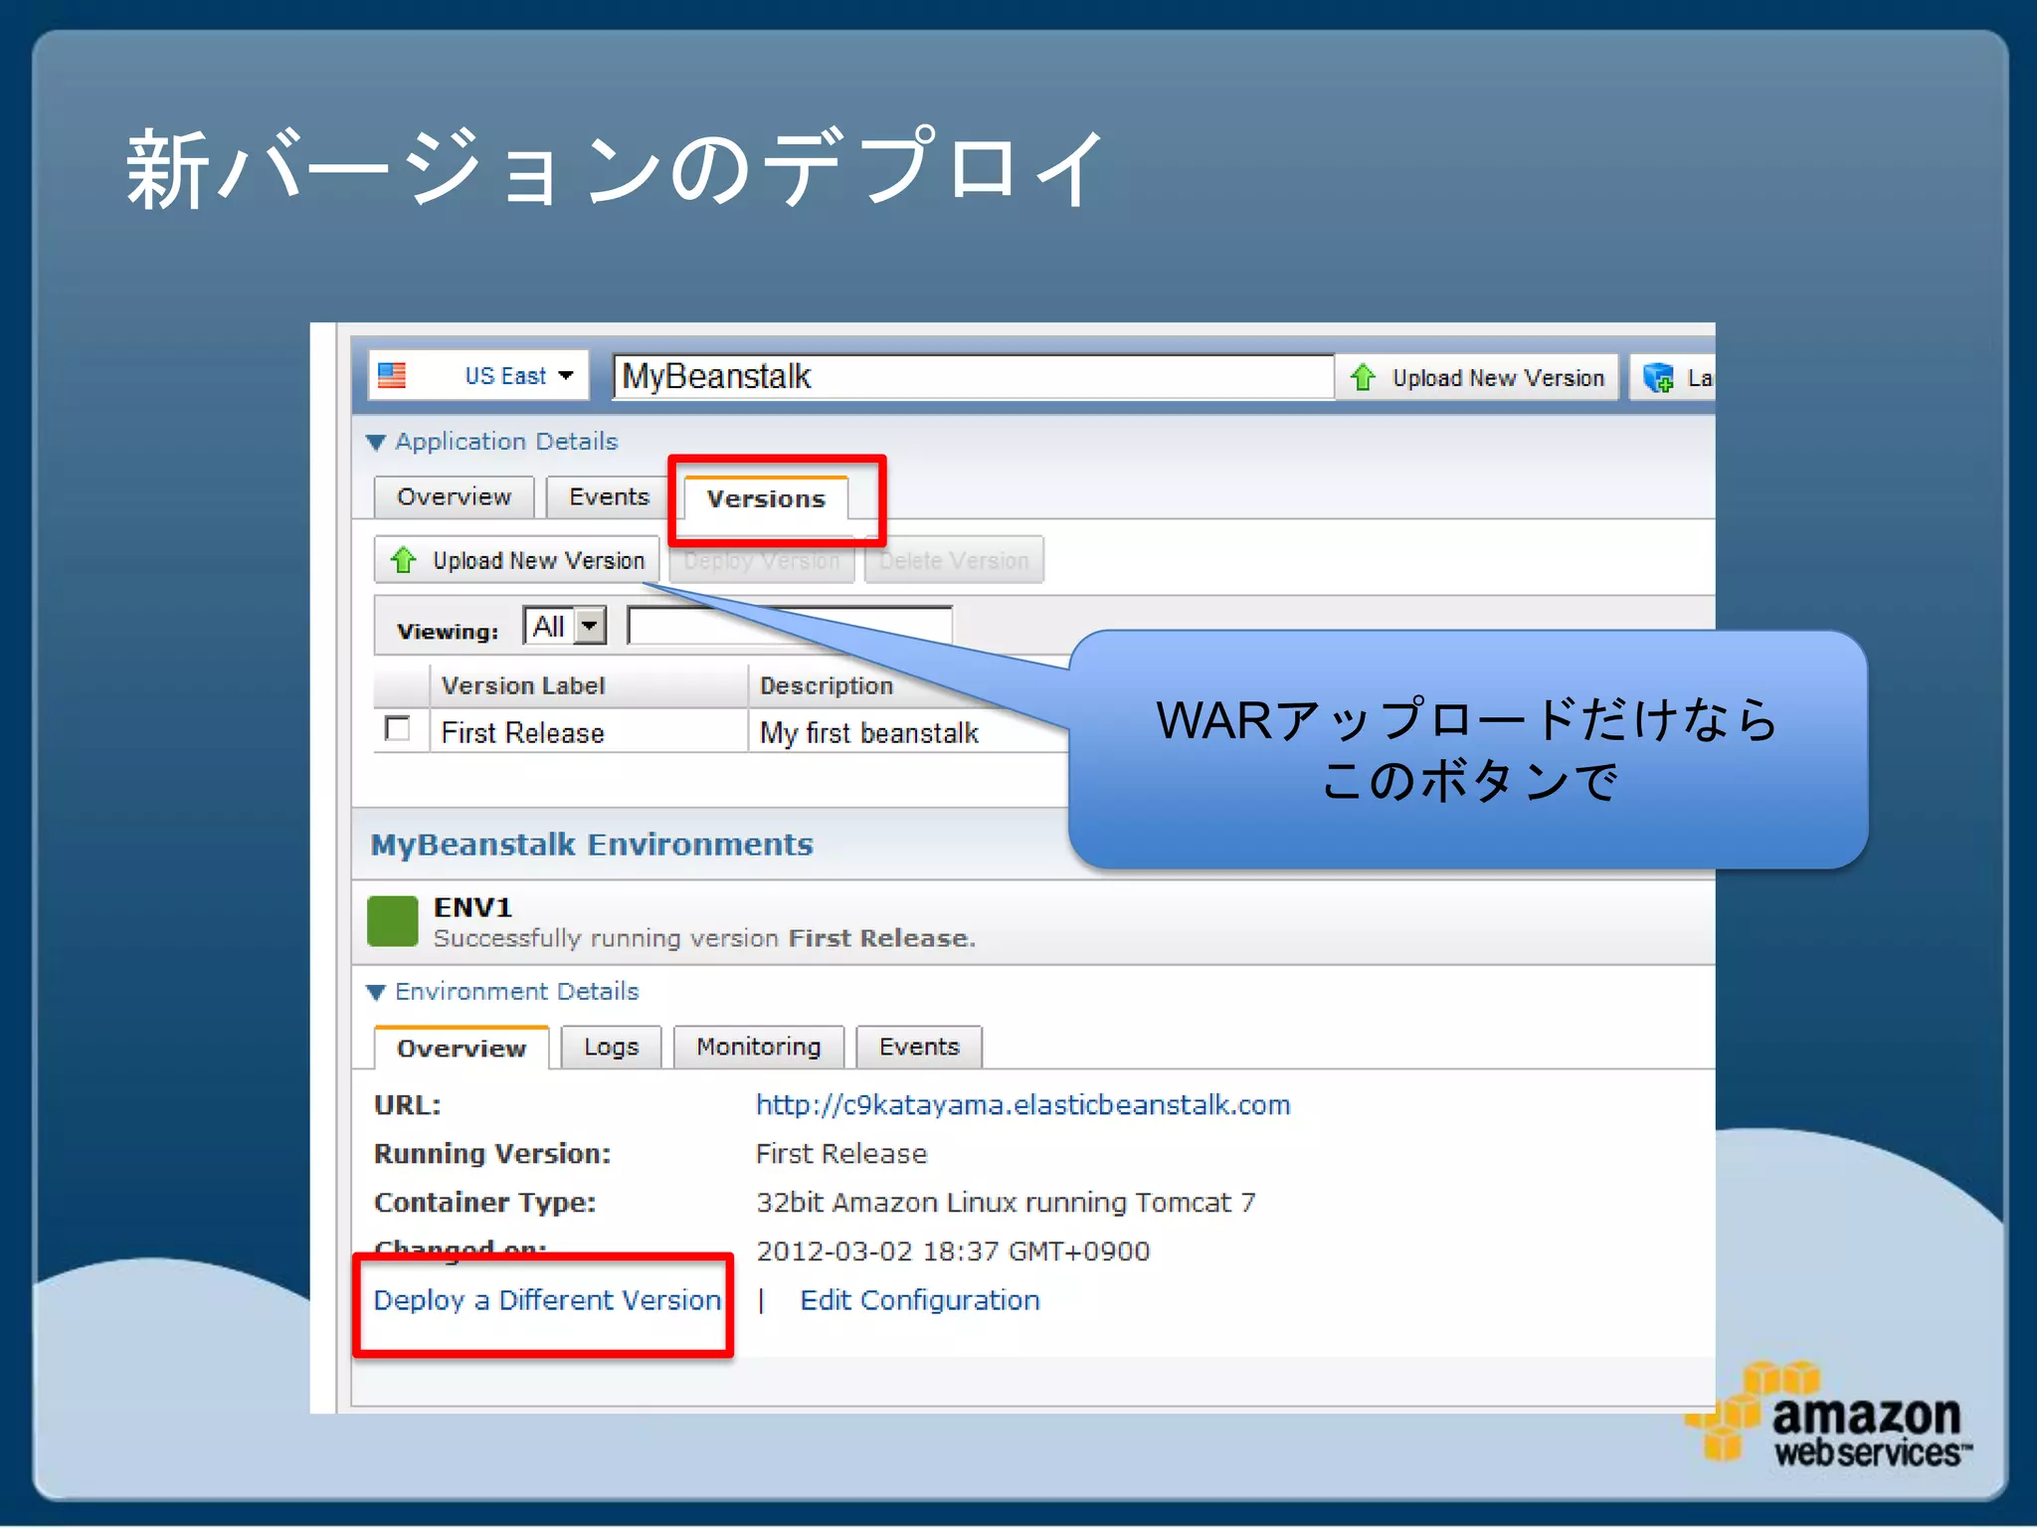Viewport: 2037px width, 1528px height.
Task: Click the US flag region icon
Action: tap(392, 376)
